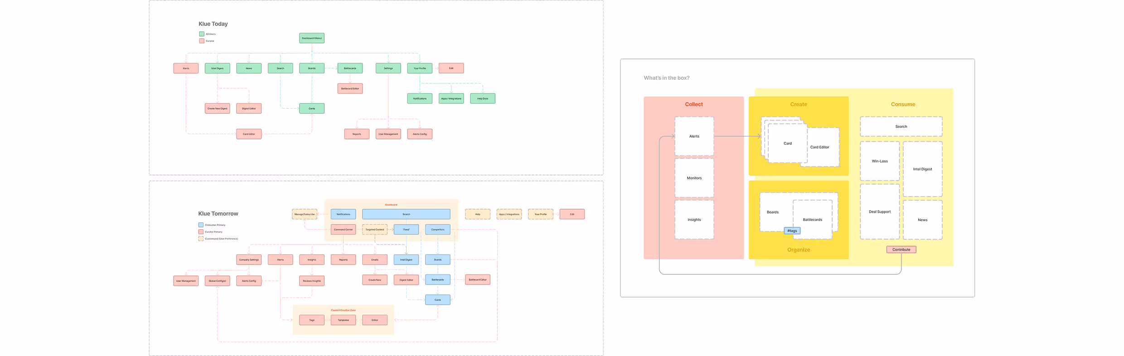The width and height of the screenshot is (1124, 356).
Task: Click the Consume column title
Action: [903, 104]
